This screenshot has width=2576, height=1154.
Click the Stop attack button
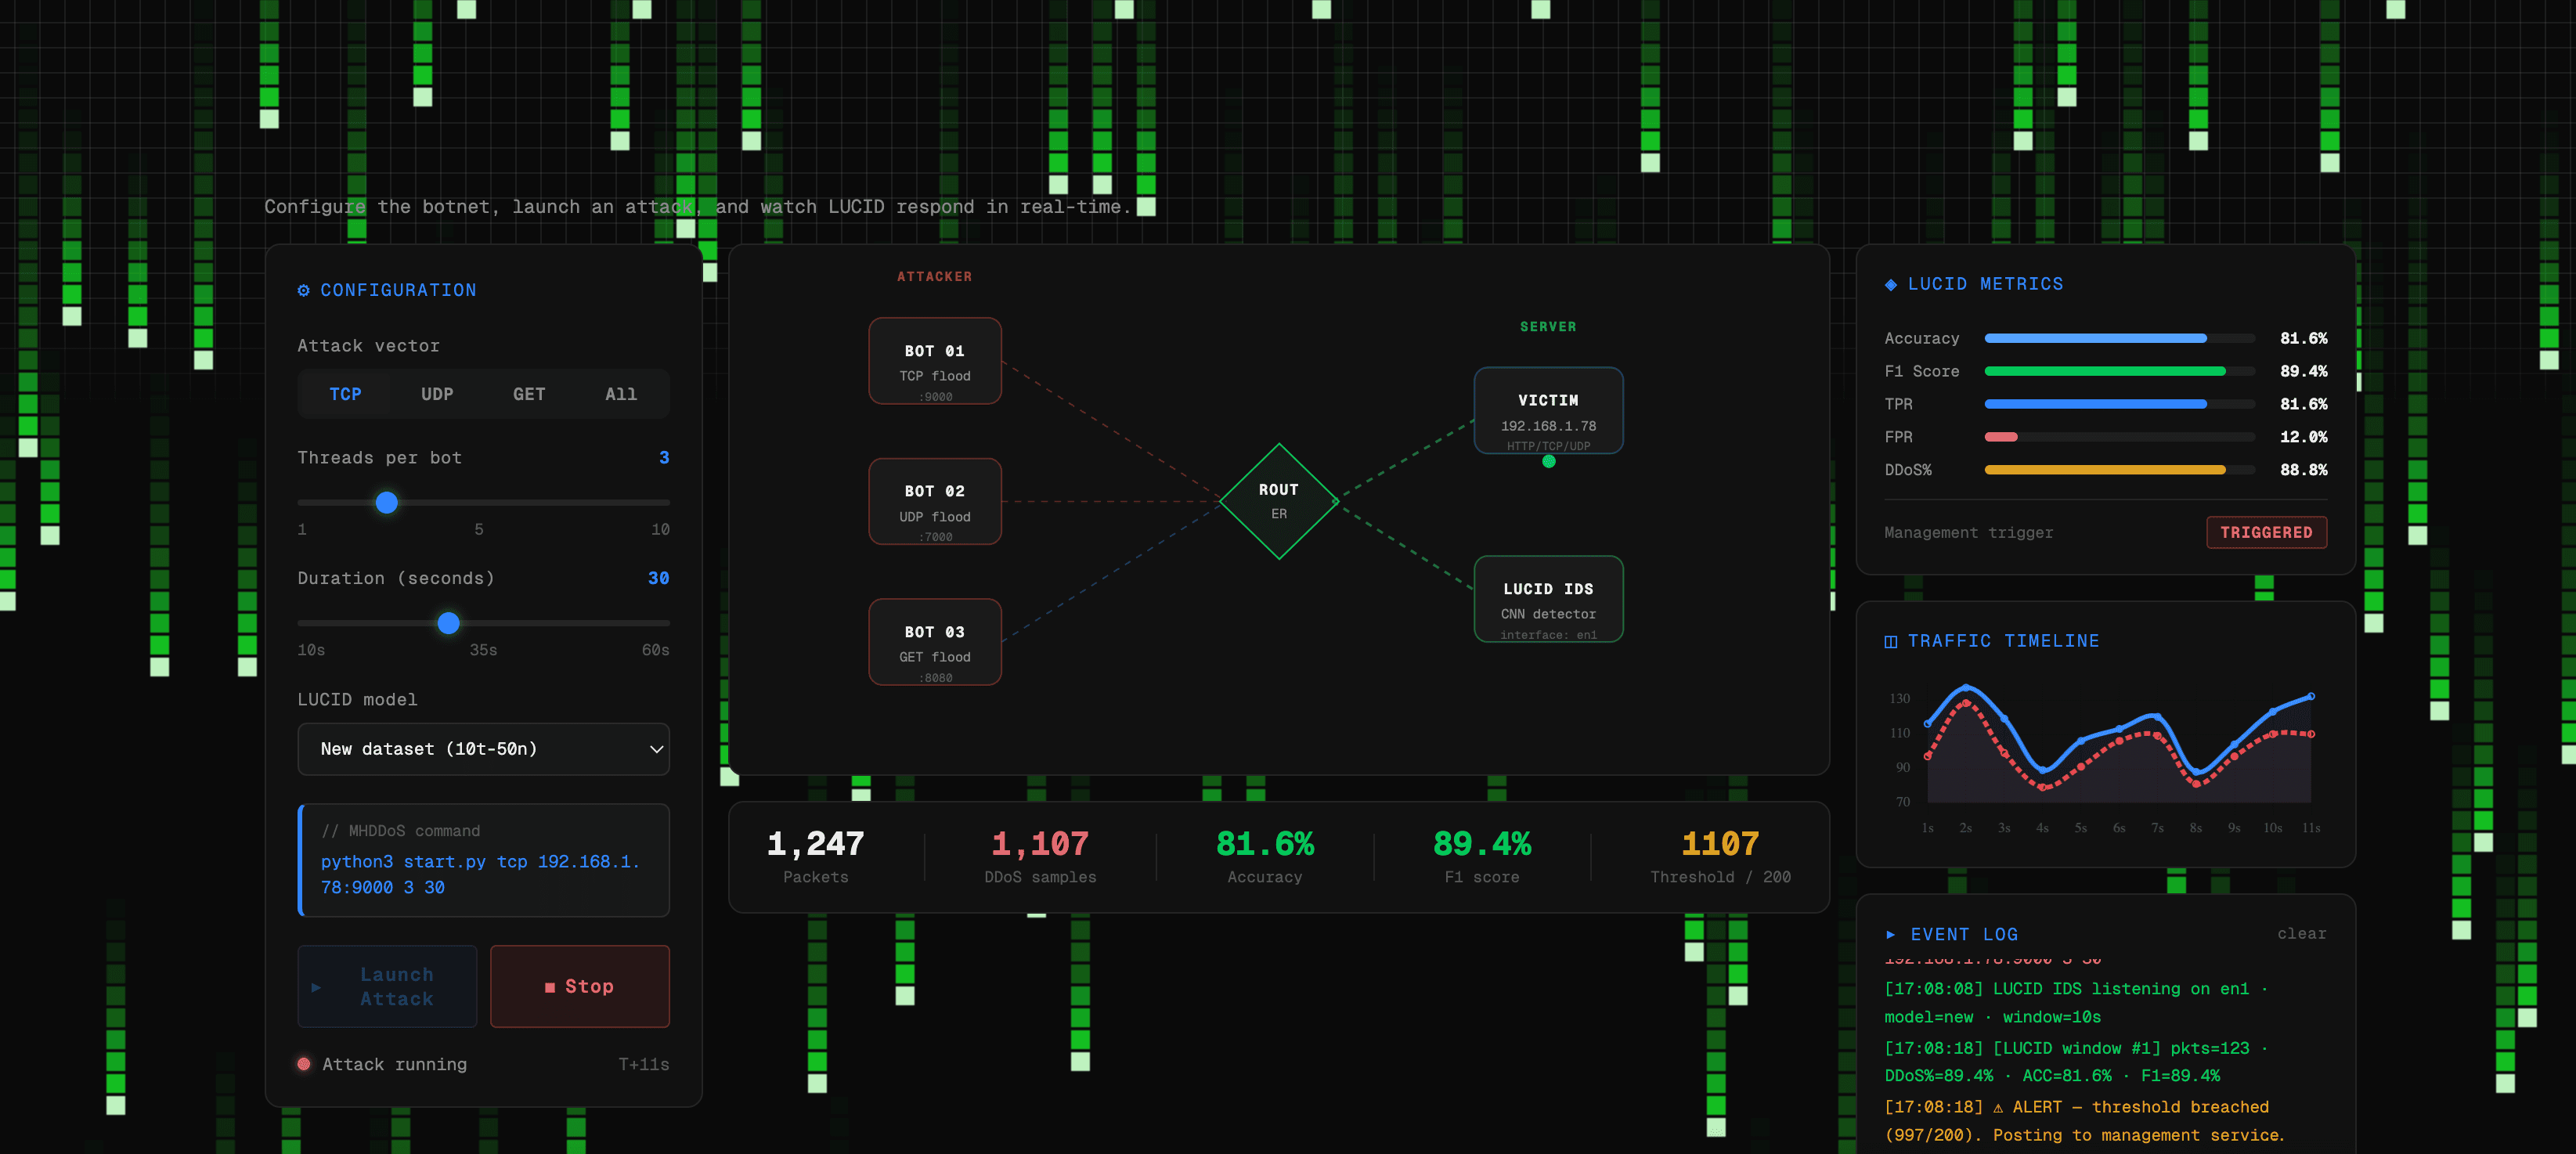tap(580, 986)
